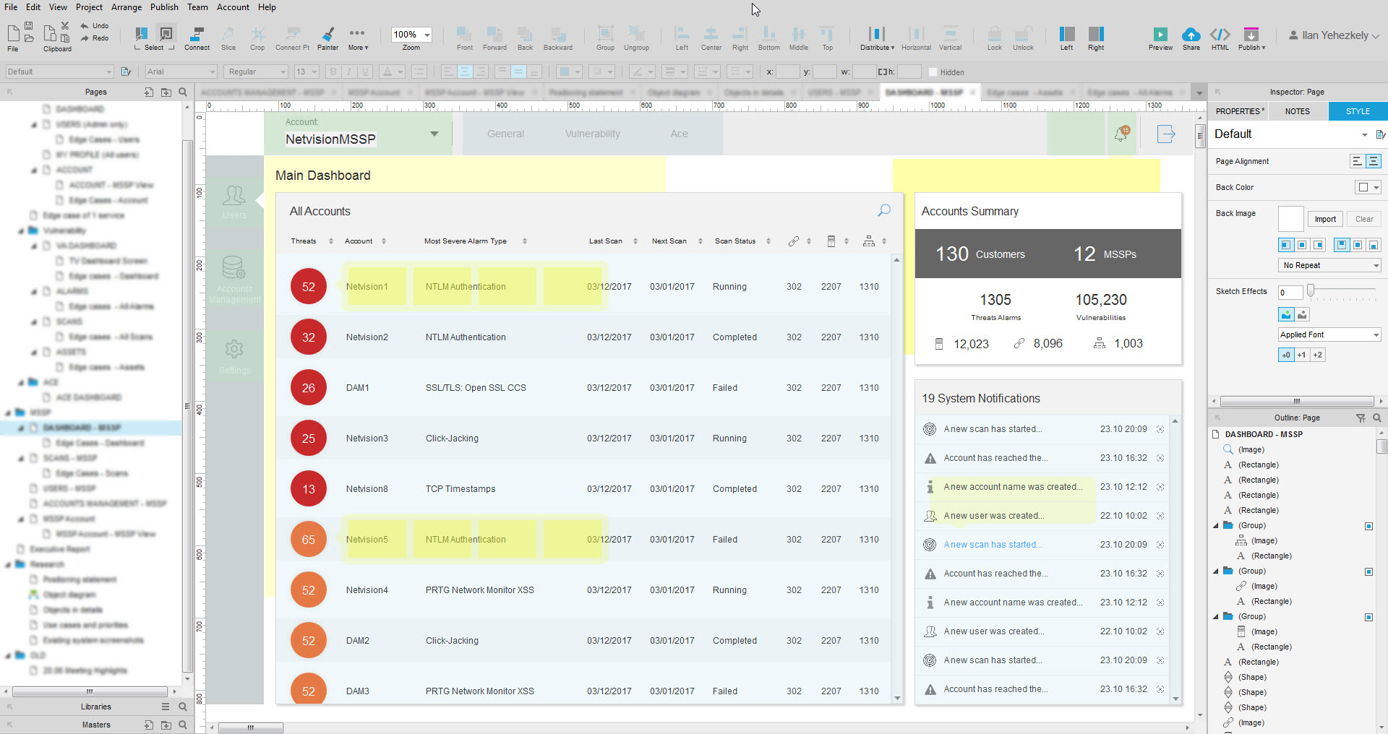Click the manage page styles icon beside Default

1380,134
